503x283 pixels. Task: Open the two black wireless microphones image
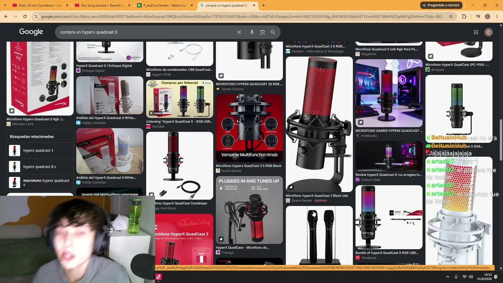click(x=319, y=235)
